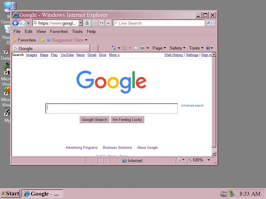Image resolution: width=266 pixels, height=199 pixels.
Task: Click the YouTube link
Action: pos(67,55)
